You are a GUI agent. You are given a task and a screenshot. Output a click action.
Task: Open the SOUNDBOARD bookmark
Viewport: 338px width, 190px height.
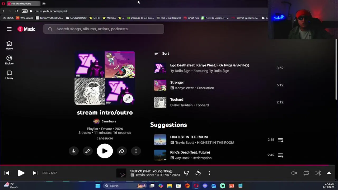[x=76, y=18]
